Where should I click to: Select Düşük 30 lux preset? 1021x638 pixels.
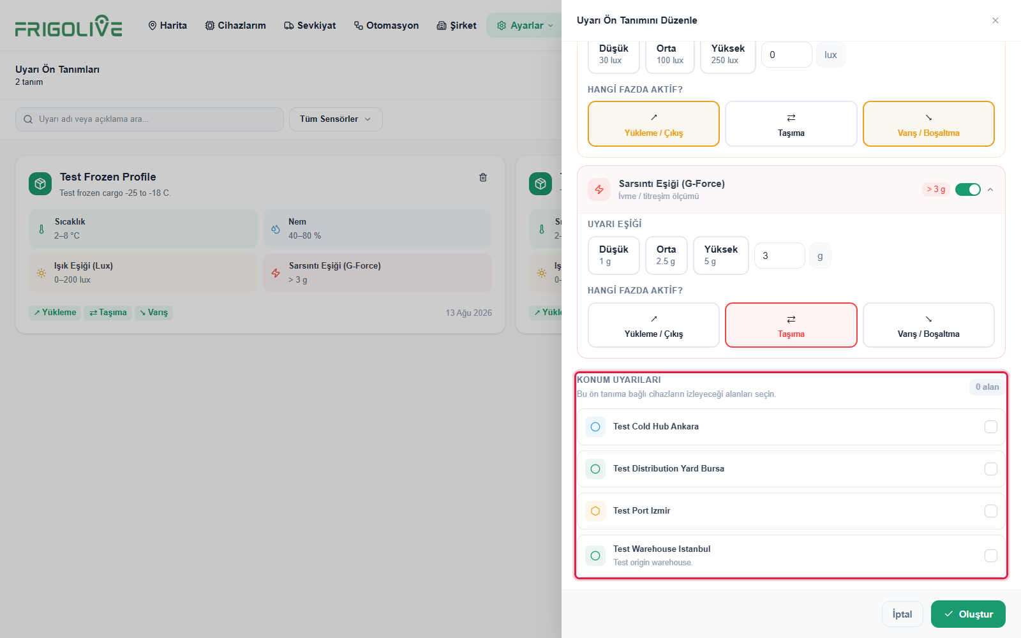pyautogui.click(x=614, y=56)
